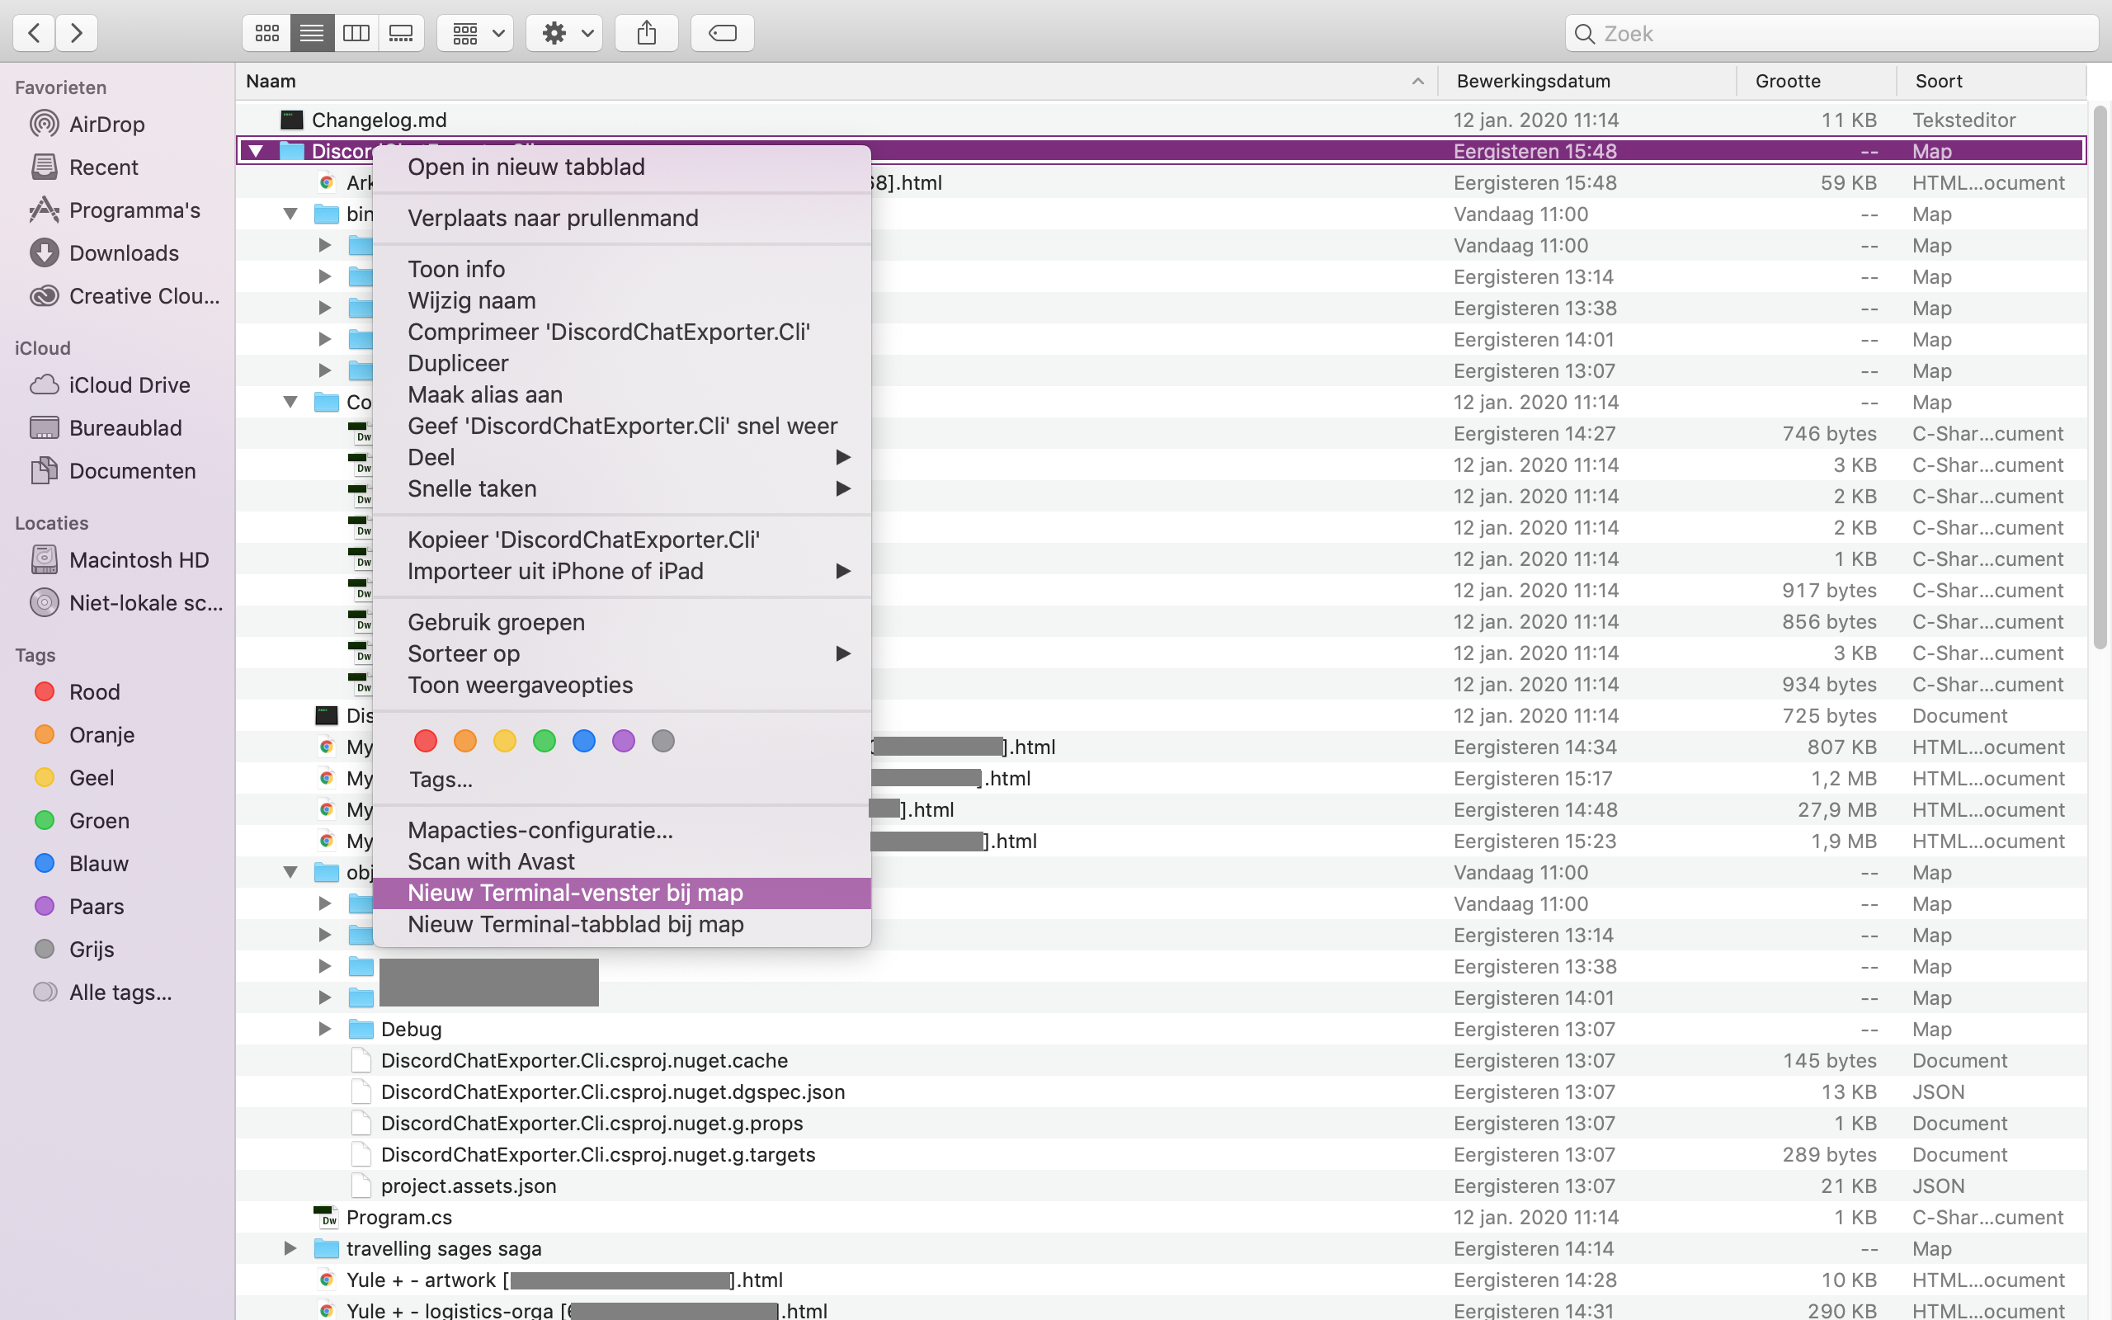This screenshot has width=2112, height=1320.
Task: Collapse the Co folder at 12 jan. 2020
Action: pyautogui.click(x=290, y=403)
